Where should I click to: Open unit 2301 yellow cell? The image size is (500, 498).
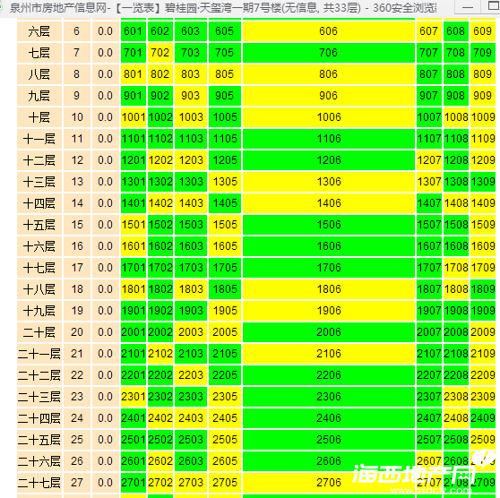tap(134, 397)
